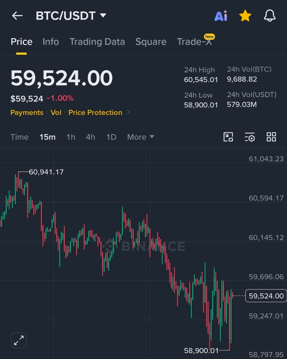
Task: Open chart indicator settings icon
Action: (250, 137)
